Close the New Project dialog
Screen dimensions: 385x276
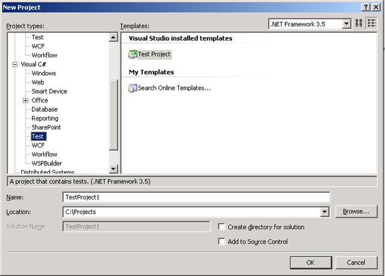tap(376, 7)
